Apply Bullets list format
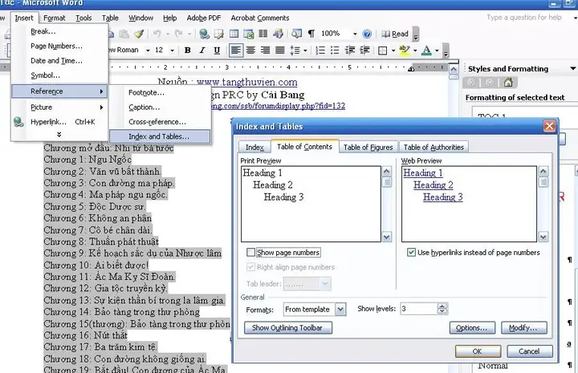578x373 pixels. pos(335,50)
